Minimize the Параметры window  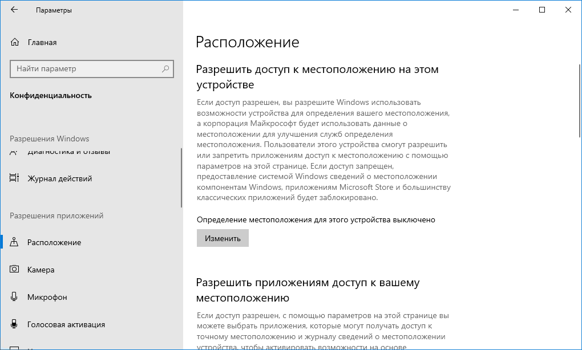click(516, 10)
